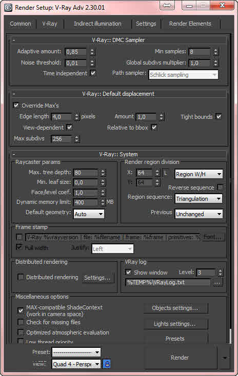
Task: Open the Lights settings dialog
Action: [x=175, y=324]
